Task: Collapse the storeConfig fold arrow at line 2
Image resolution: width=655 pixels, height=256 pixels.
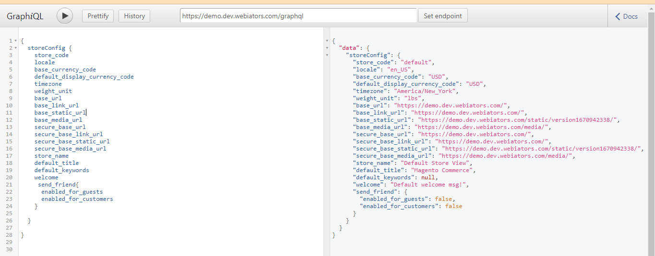Action: click(x=16, y=48)
